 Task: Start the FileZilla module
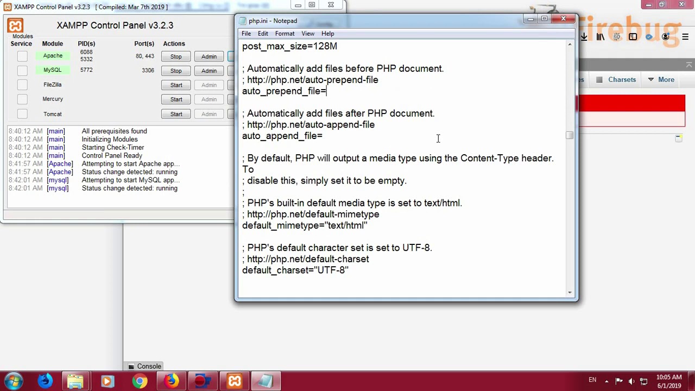click(176, 85)
